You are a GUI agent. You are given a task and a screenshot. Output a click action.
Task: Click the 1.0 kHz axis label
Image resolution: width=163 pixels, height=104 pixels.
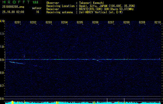[2, 47]
